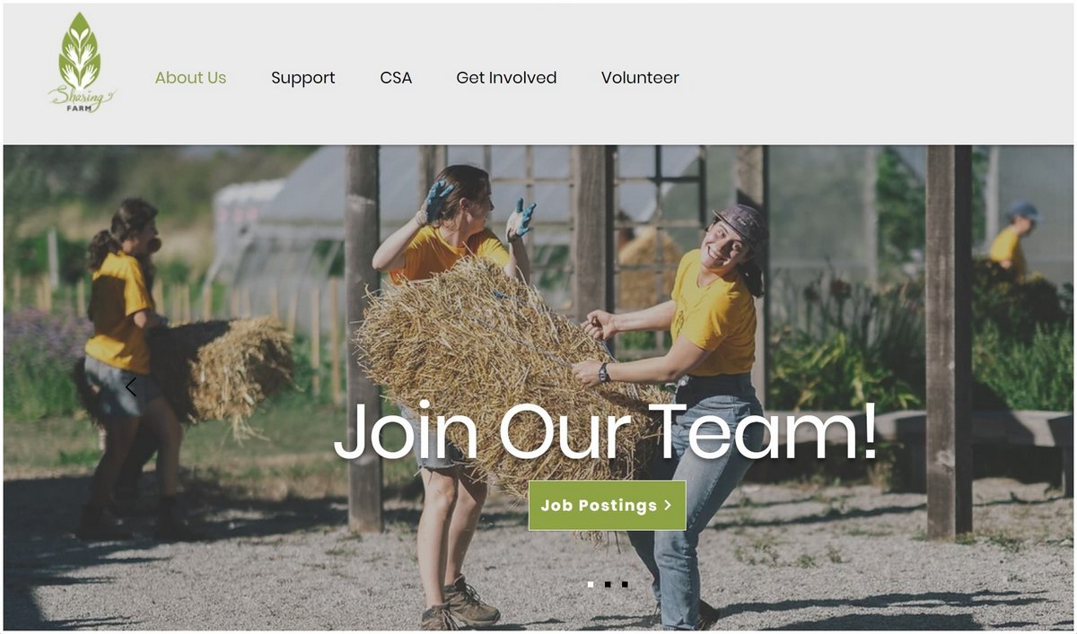The image size is (1077, 634).
Task: Click the person carrying hay on left
Action: 126,368
